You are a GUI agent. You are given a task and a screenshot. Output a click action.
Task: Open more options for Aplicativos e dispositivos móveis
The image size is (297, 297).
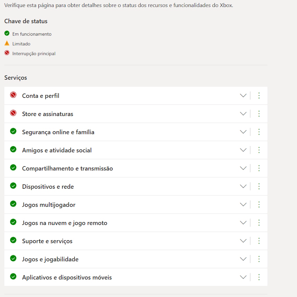259,277
